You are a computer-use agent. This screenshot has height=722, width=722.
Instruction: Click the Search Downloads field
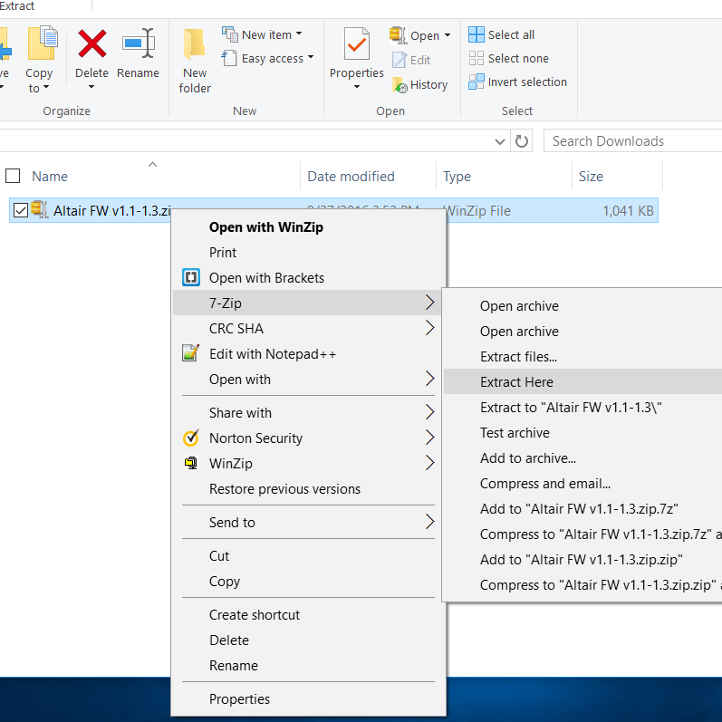coord(633,141)
